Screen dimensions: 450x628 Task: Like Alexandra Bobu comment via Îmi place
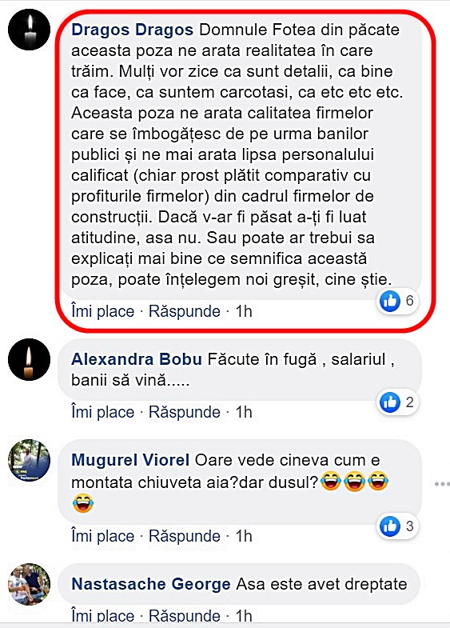click(x=103, y=412)
